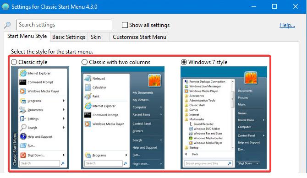Click Administrative Tools in Windows 7 preview
The width and height of the screenshot is (307, 178).
tap(202, 100)
